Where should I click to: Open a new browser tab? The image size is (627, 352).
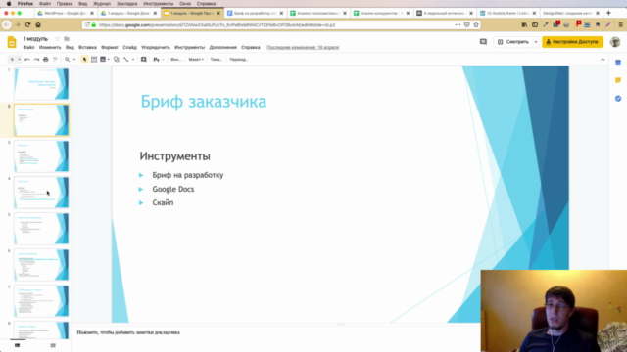click(x=608, y=13)
